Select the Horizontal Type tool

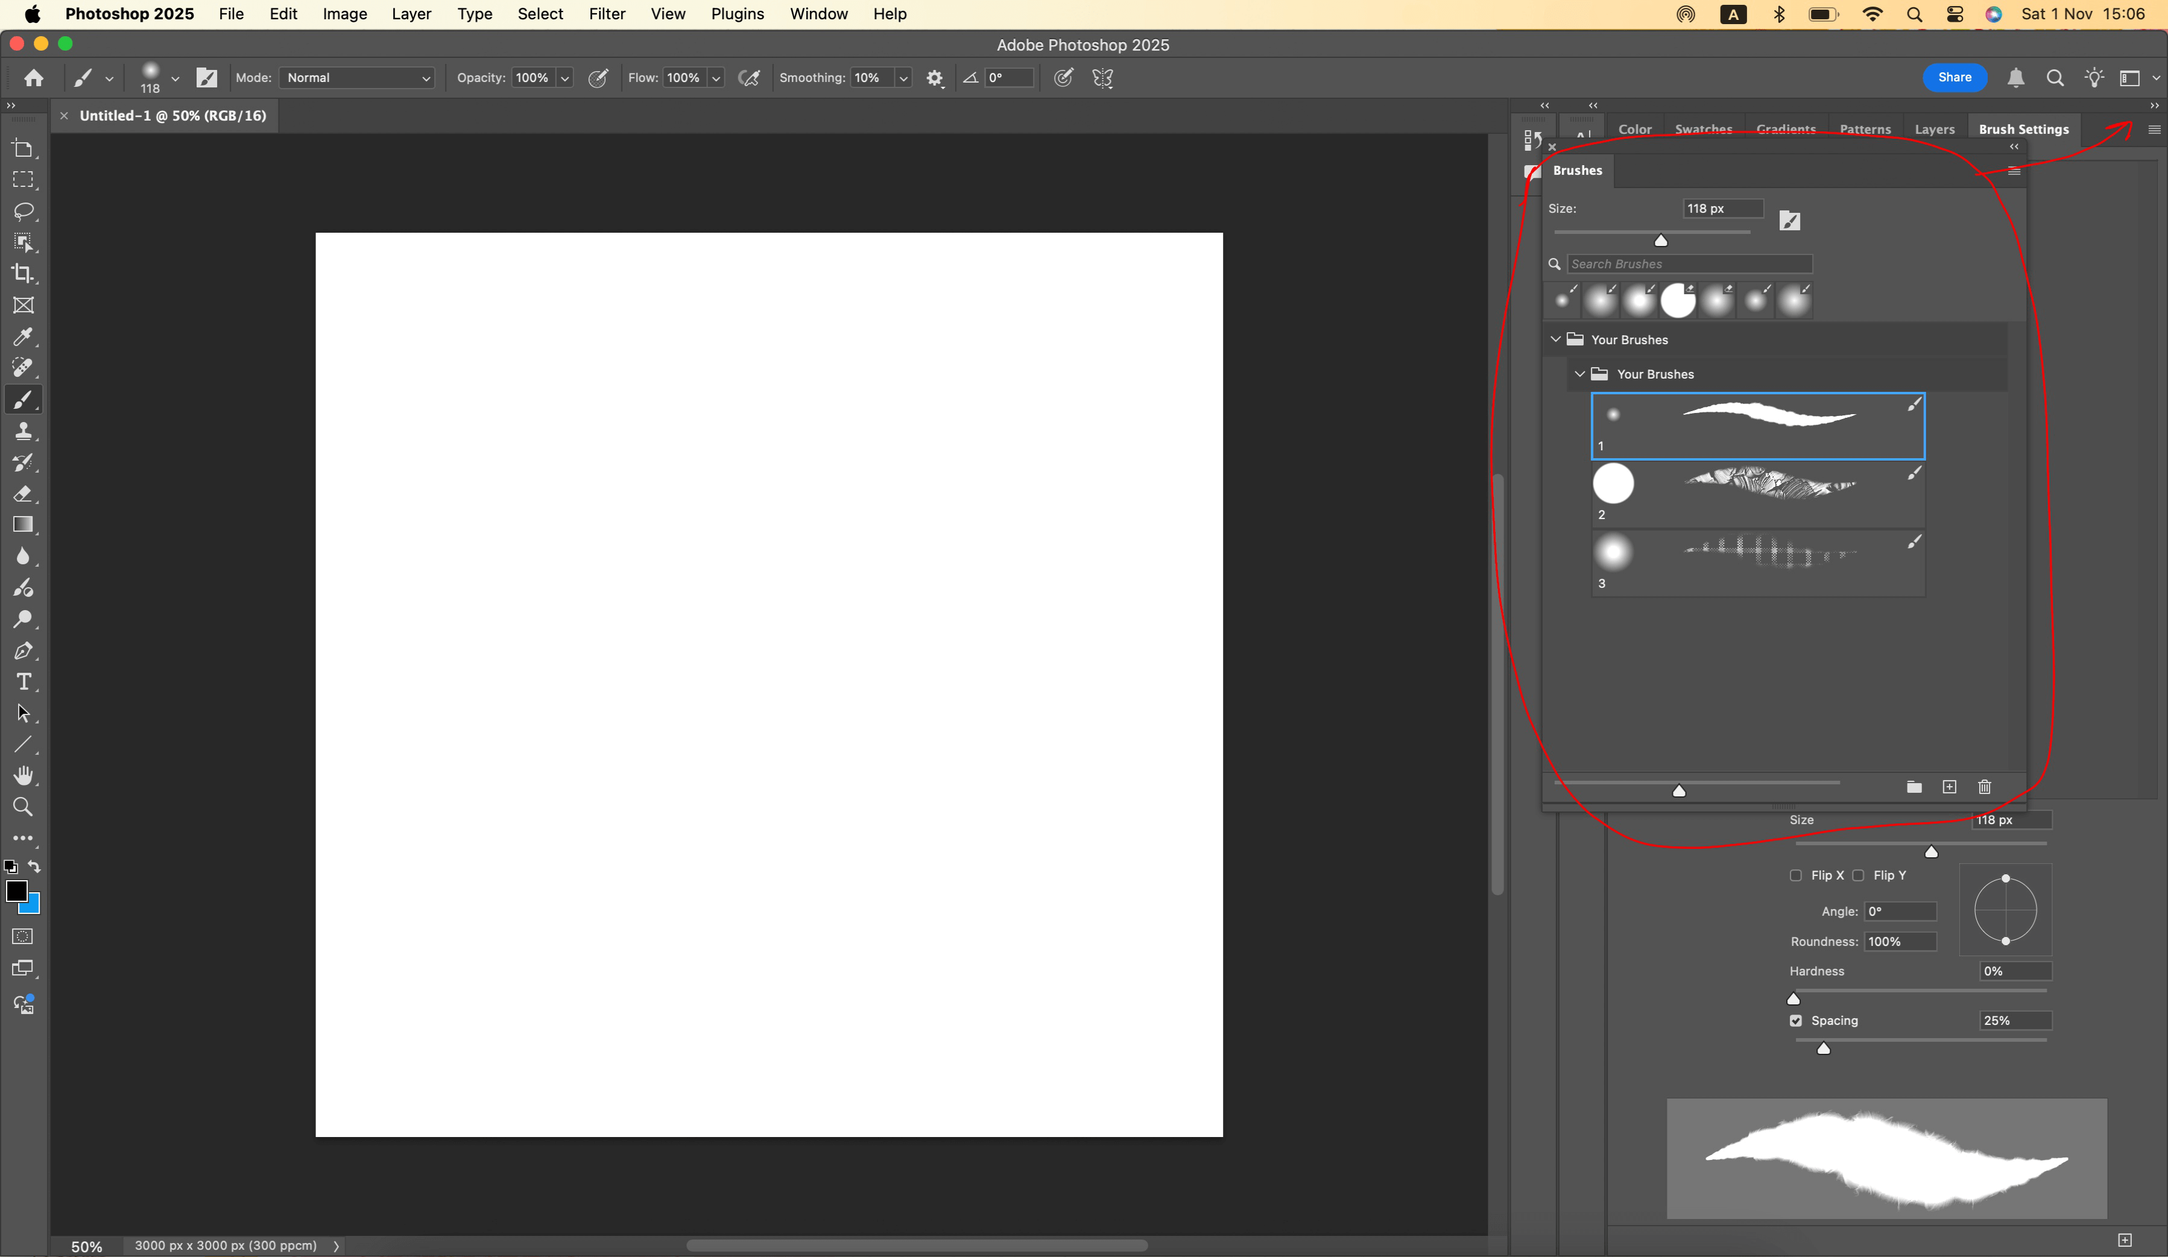click(x=24, y=682)
